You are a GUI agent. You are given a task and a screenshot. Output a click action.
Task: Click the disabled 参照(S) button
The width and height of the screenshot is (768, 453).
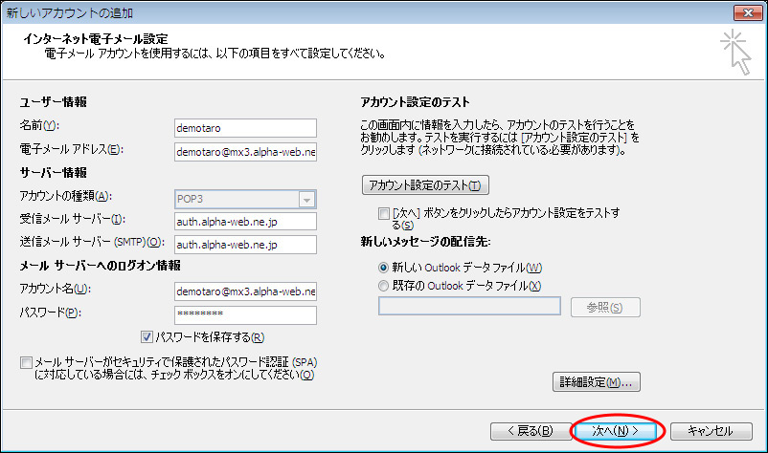click(x=605, y=308)
